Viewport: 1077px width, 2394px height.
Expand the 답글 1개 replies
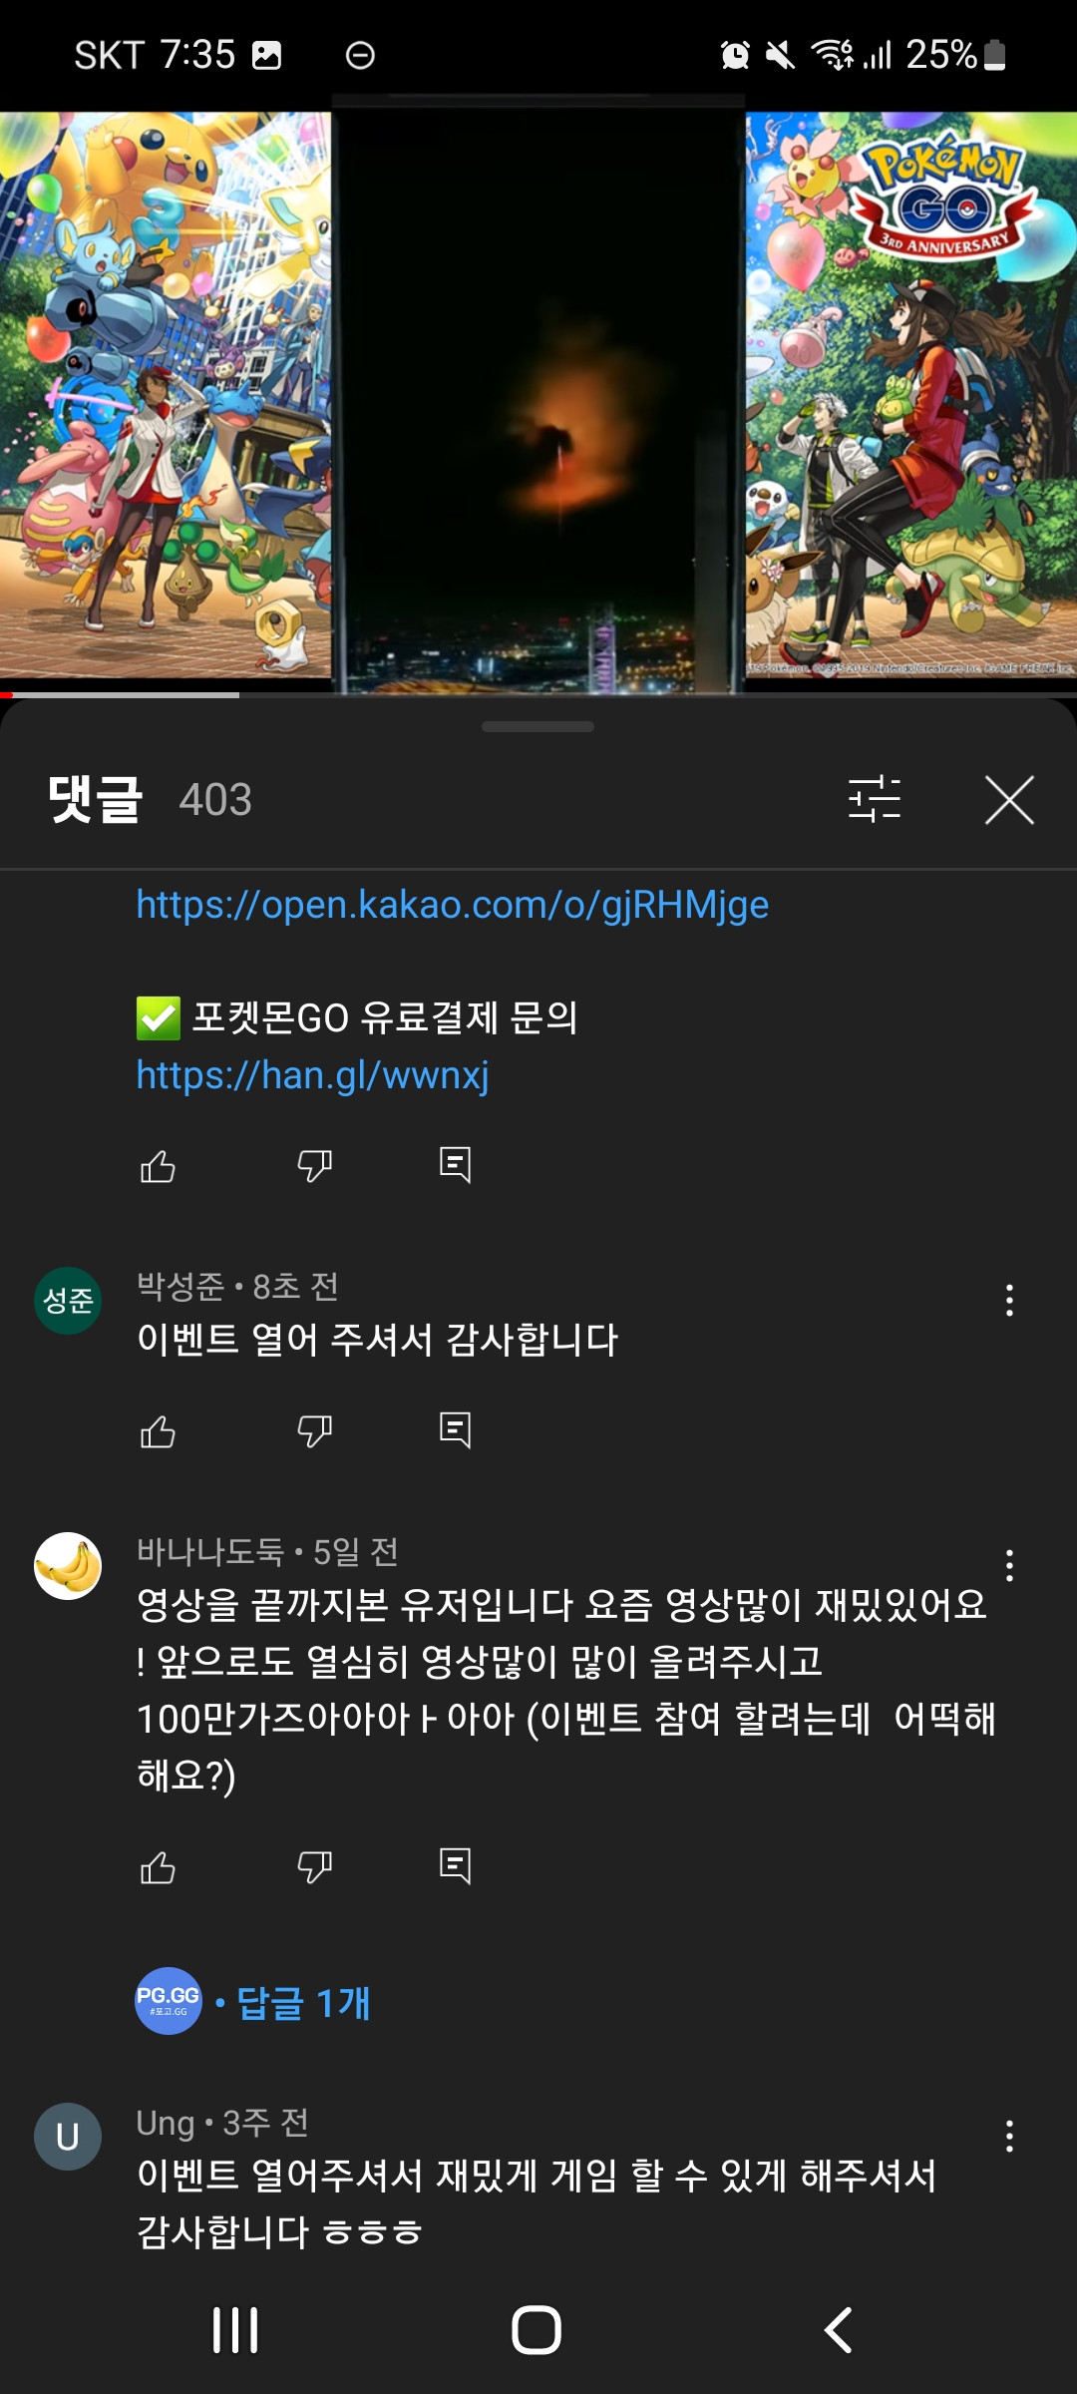[x=303, y=2002]
